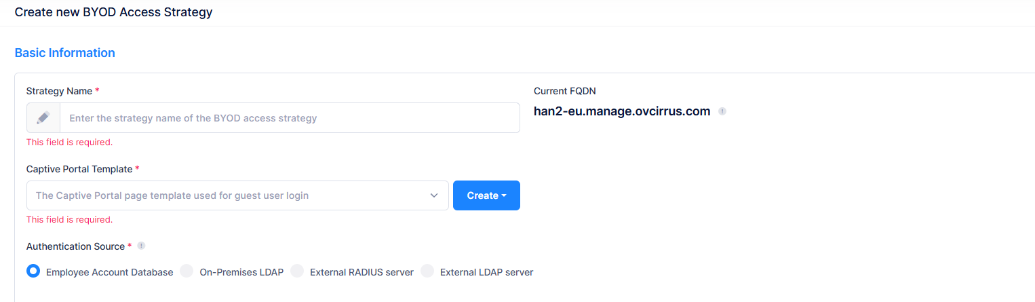1035x302 pixels.
Task: Click the pencil icon beside Strategy Name
Action: point(43,118)
